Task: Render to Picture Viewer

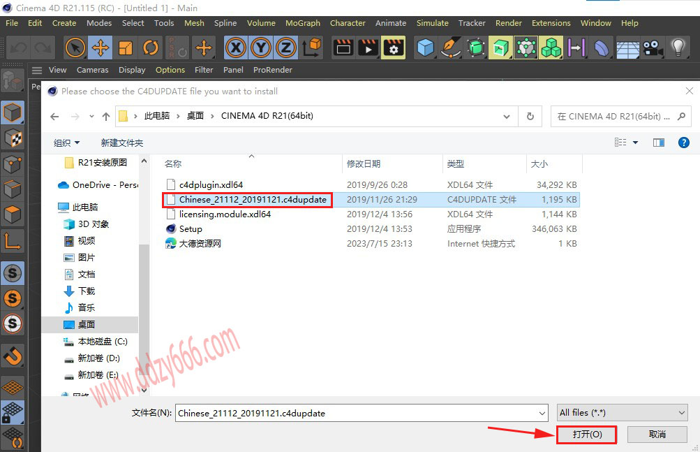Action: click(x=368, y=48)
